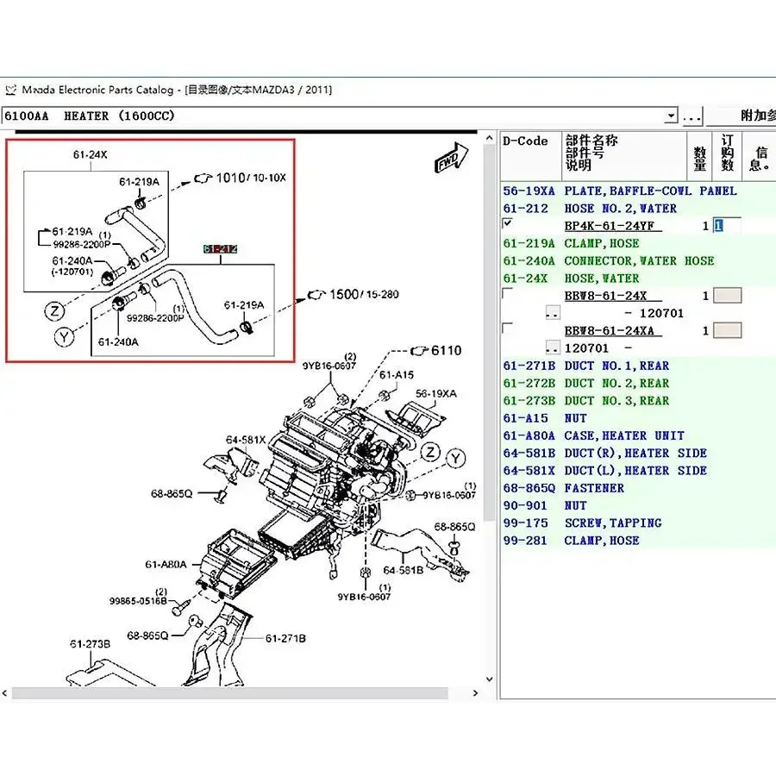Screen dimensions: 776x776
Task: Select row 56-19XA PLATE, BAFFLE-COWL PANEL
Action: (x=638, y=191)
